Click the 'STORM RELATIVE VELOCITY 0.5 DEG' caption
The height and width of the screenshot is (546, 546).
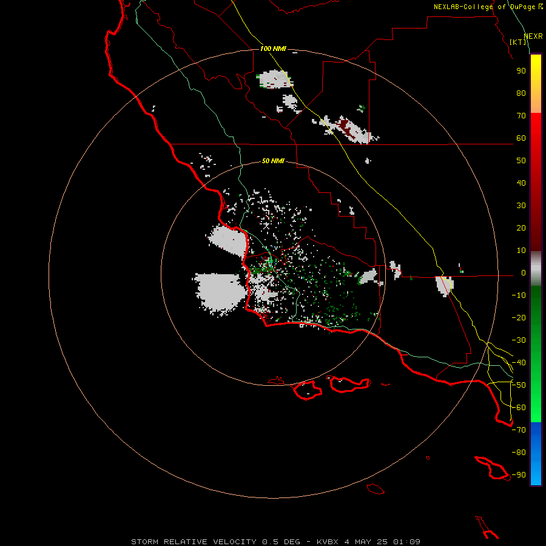click(x=215, y=542)
